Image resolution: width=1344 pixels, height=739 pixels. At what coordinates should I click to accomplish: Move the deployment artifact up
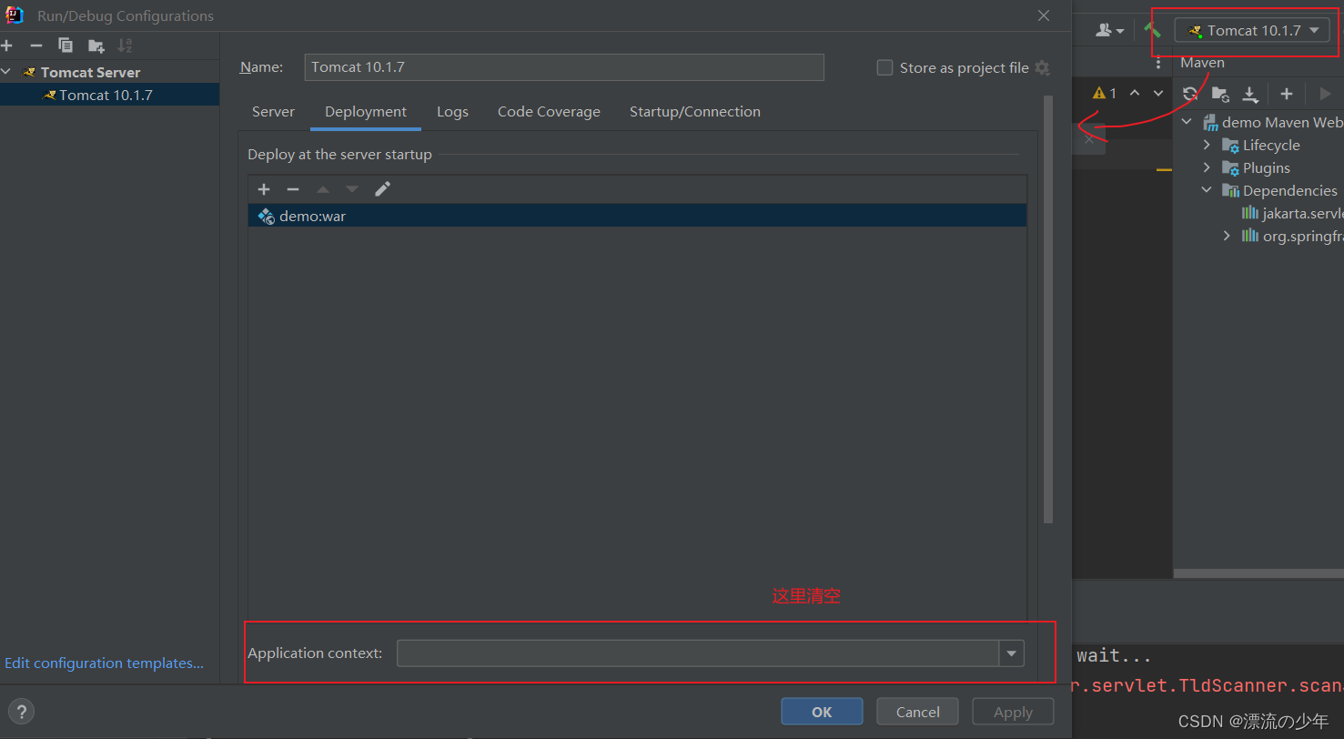coord(322,189)
